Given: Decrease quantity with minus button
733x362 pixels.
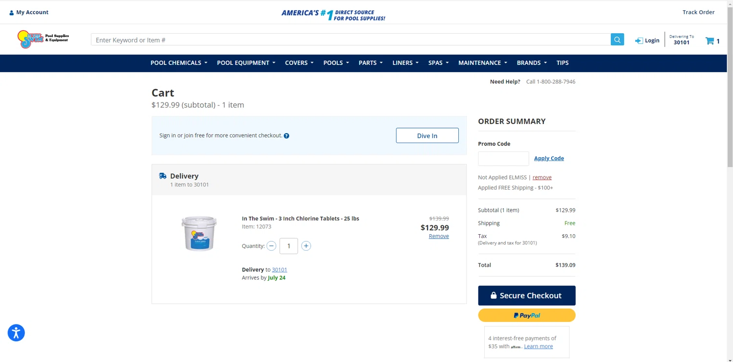Looking at the screenshot, I should (x=271, y=246).
